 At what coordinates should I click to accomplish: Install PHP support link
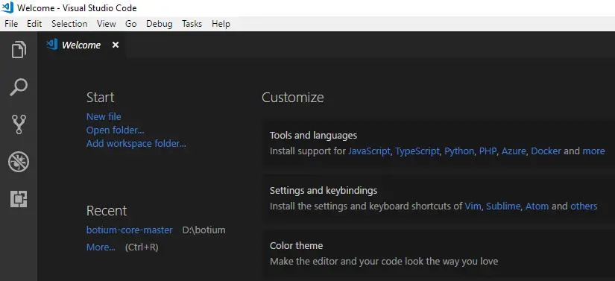coord(488,151)
